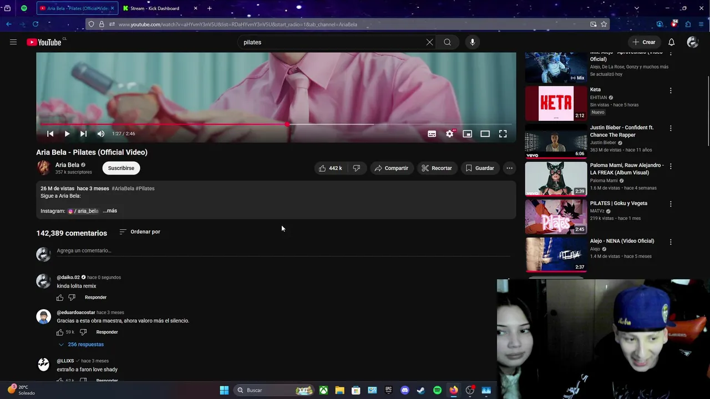Open more actions beside Guardar
710x399 pixels.
(x=509, y=168)
